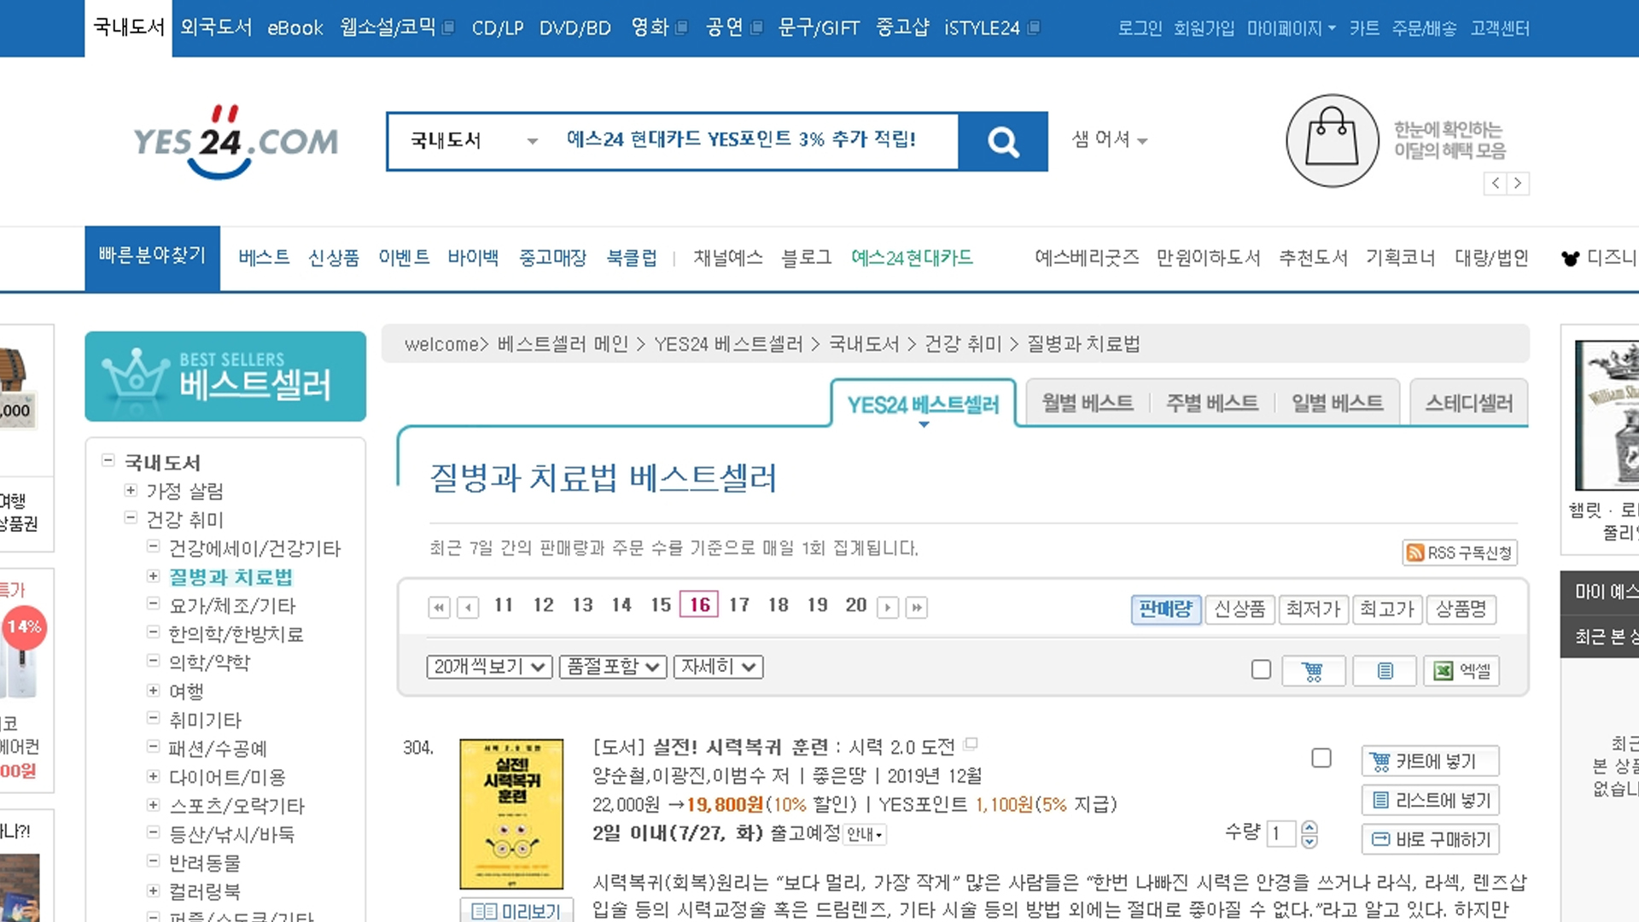
Task: Check the select-all checkbox in toolbar
Action: point(1261,669)
